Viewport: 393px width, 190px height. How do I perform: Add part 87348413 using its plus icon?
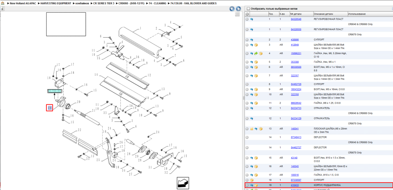(x=247, y=137)
